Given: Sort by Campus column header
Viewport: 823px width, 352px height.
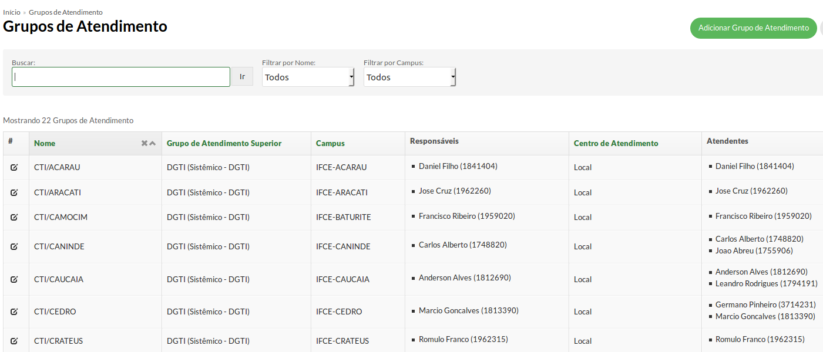Looking at the screenshot, I should tap(330, 143).
